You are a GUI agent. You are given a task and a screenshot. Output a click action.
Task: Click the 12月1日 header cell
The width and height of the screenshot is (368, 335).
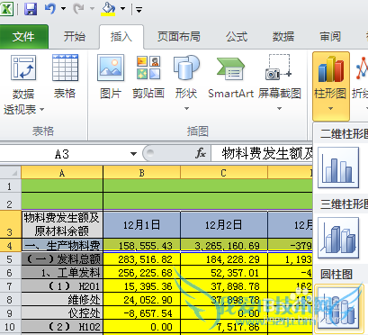[141, 224]
